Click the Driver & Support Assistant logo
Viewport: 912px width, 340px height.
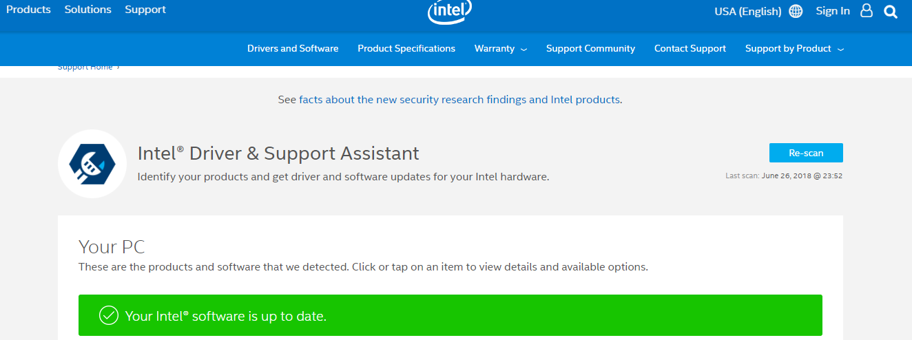click(x=92, y=164)
